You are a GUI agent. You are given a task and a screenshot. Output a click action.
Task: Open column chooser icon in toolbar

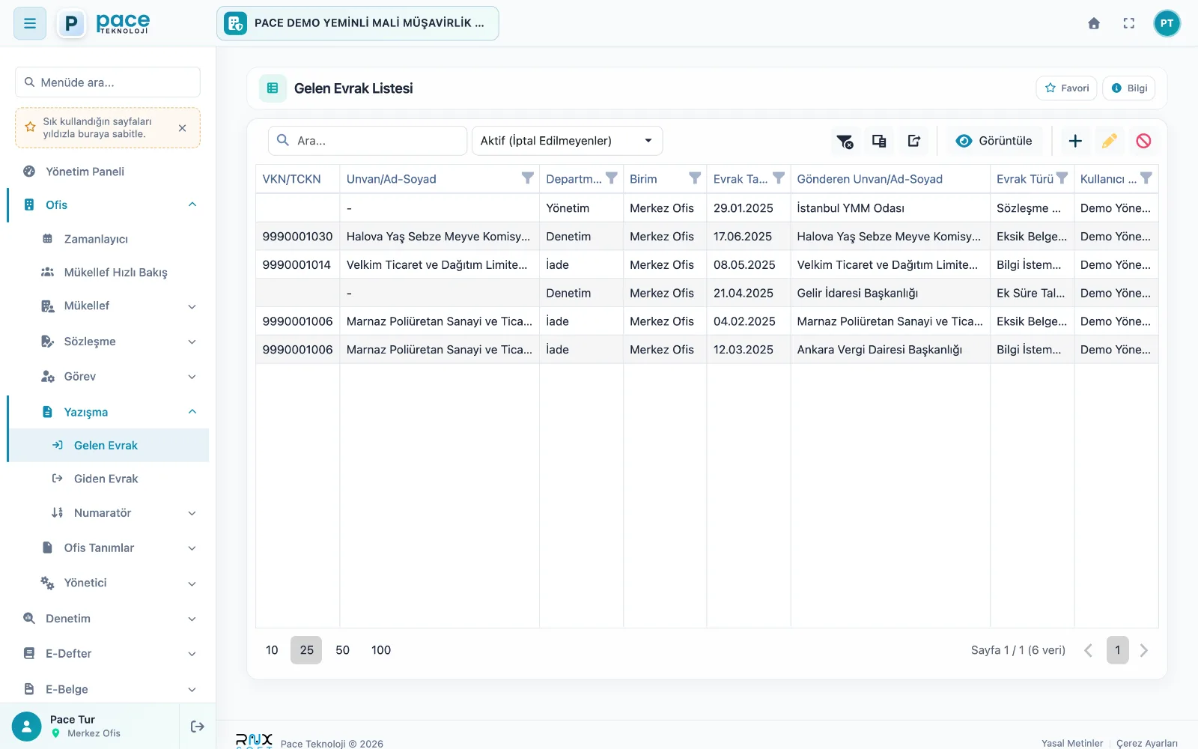click(879, 141)
